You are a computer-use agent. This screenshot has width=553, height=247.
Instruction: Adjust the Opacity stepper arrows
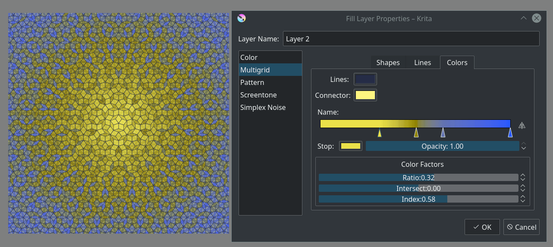coord(524,146)
